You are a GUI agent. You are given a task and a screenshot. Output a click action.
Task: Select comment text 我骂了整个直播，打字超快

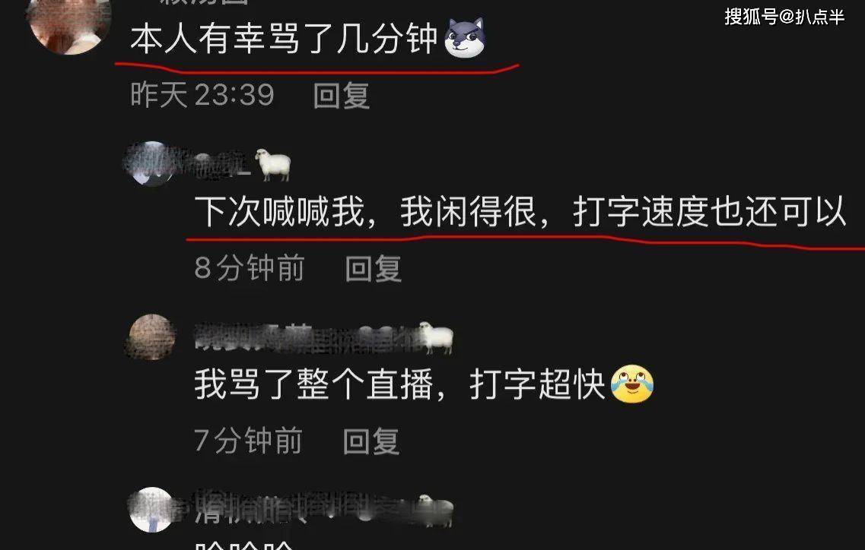pos(400,384)
